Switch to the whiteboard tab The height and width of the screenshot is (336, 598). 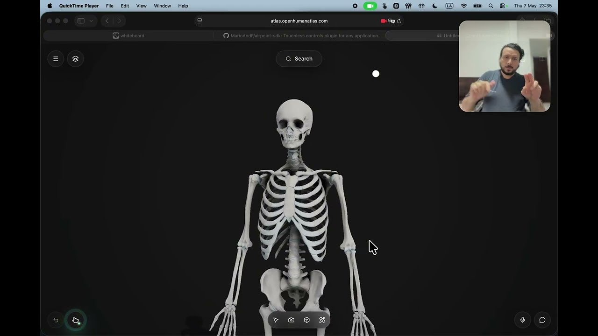[128, 35]
